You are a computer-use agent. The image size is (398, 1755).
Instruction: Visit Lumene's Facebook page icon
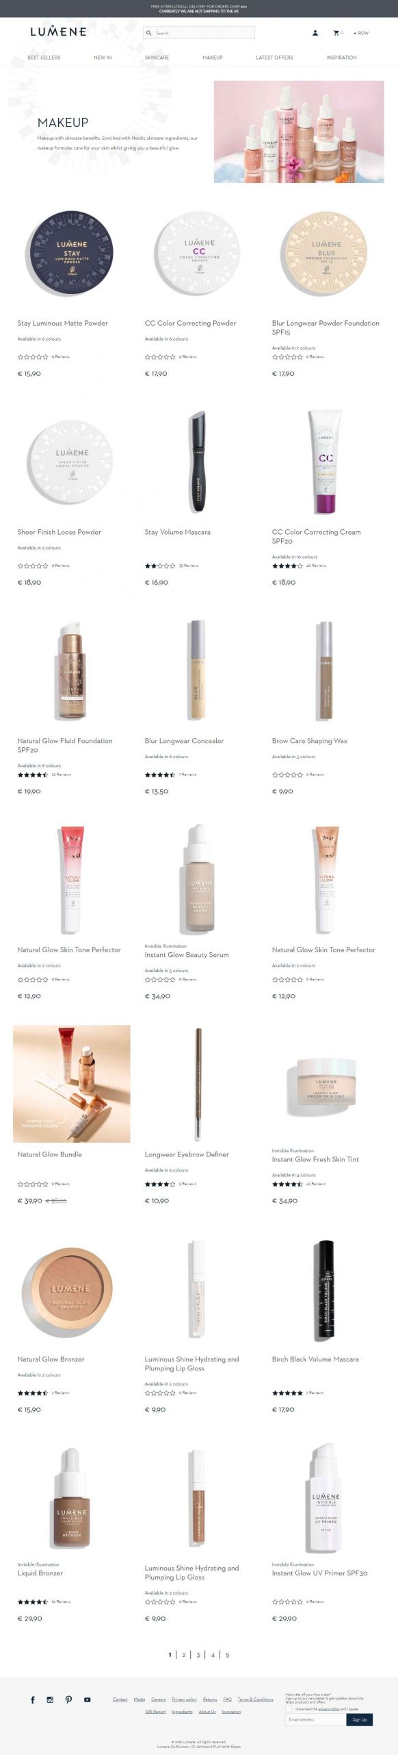tap(33, 1699)
